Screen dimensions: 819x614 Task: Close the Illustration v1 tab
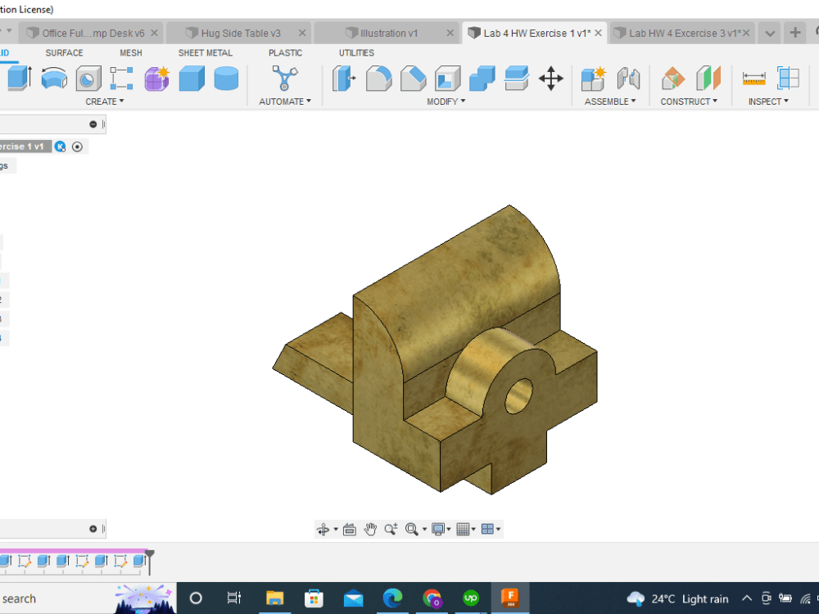450,33
